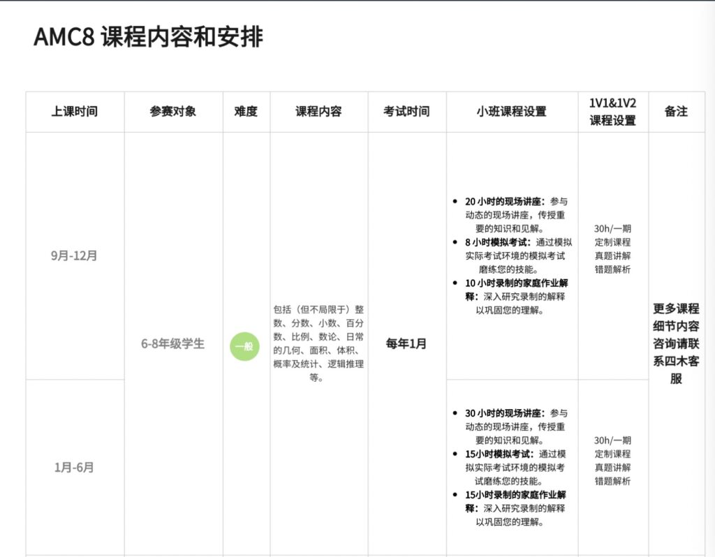Select the "8 小时模拟考试" bullet
This screenshot has width=715, height=557.
click(512, 255)
